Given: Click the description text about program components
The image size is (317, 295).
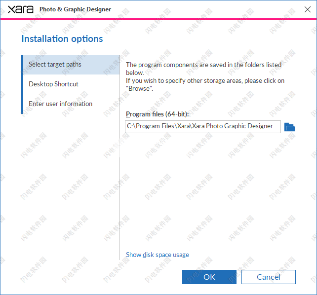Looking at the screenshot, I should pyautogui.click(x=205, y=76).
